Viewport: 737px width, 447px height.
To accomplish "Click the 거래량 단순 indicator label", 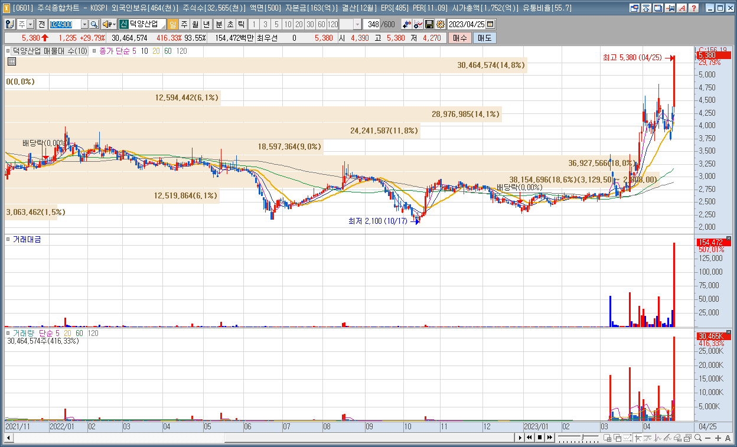I will [32, 333].
